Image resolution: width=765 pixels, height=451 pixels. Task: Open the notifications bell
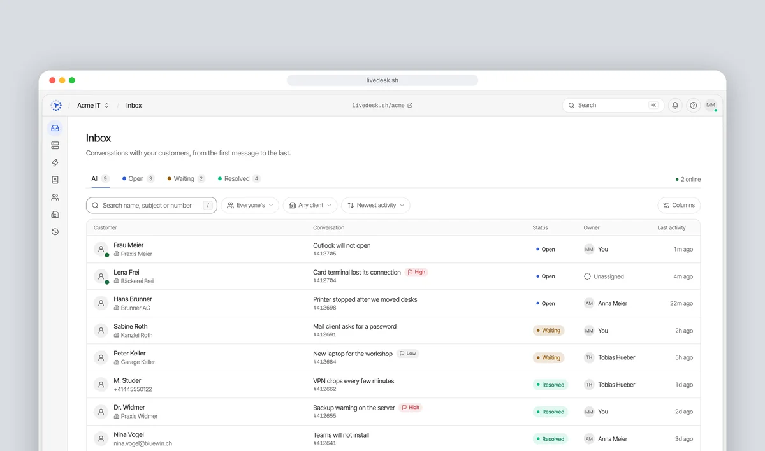(675, 105)
